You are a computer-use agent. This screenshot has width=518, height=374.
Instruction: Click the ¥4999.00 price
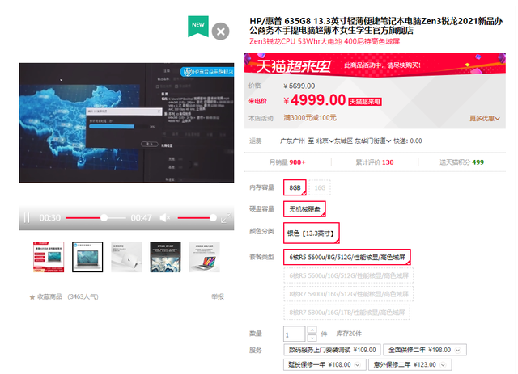(x=315, y=100)
